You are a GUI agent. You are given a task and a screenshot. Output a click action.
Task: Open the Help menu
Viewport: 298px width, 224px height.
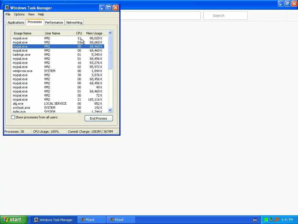click(41, 14)
